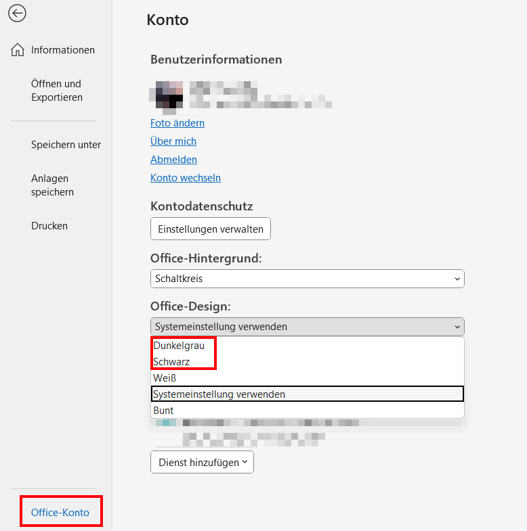Open the Drucken page
Screen dimensions: 527x531
tap(49, 226)
